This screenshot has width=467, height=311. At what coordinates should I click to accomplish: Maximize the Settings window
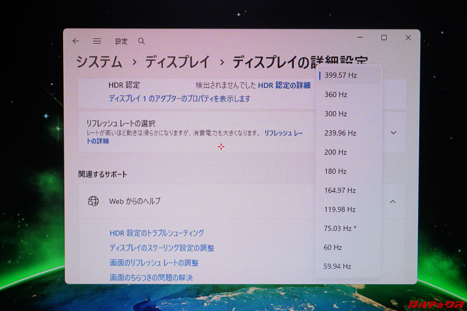384,38
